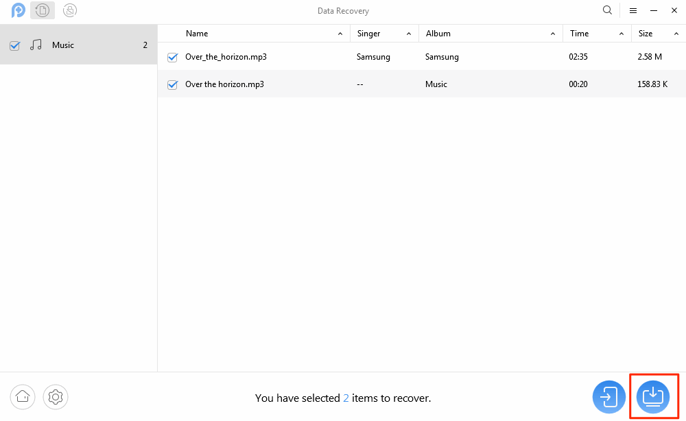Image resolution: width=686 pixels, height=421 pixels.
Task: Open the recover from device mode icon
Action: click(43, 10)
